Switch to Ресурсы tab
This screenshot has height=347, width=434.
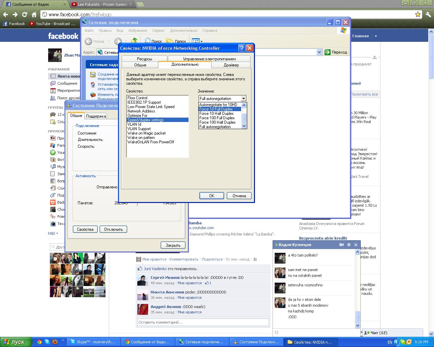click(x=144, y=59)
